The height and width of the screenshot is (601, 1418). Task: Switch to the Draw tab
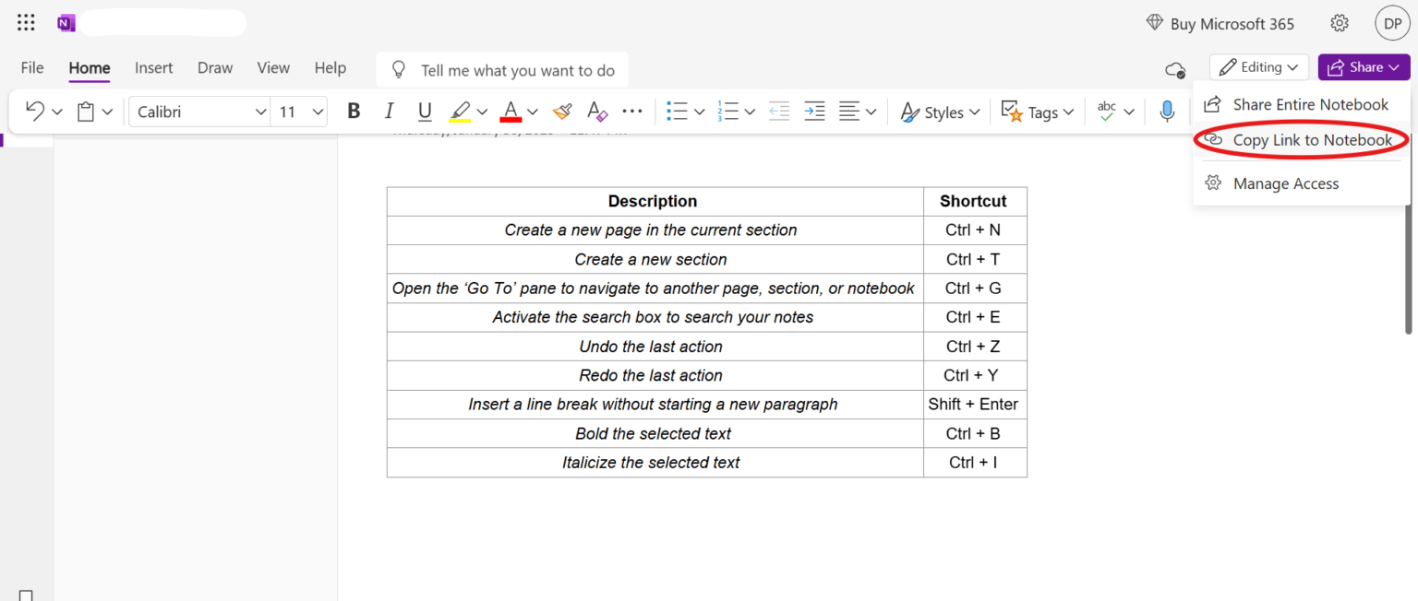[214, 67]
